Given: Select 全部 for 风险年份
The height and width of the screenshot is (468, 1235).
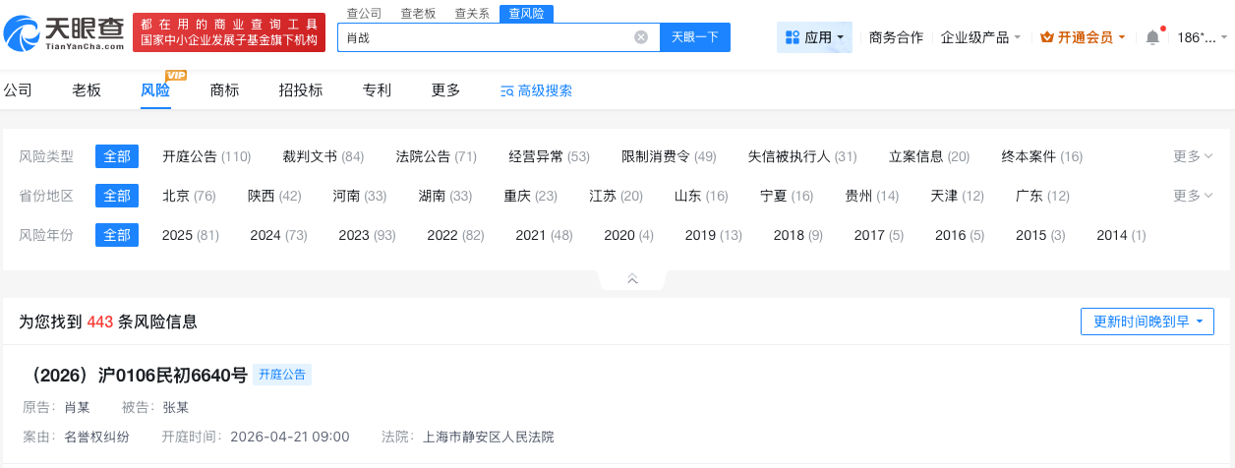Looking at the screenshot, I should [117, 235].
